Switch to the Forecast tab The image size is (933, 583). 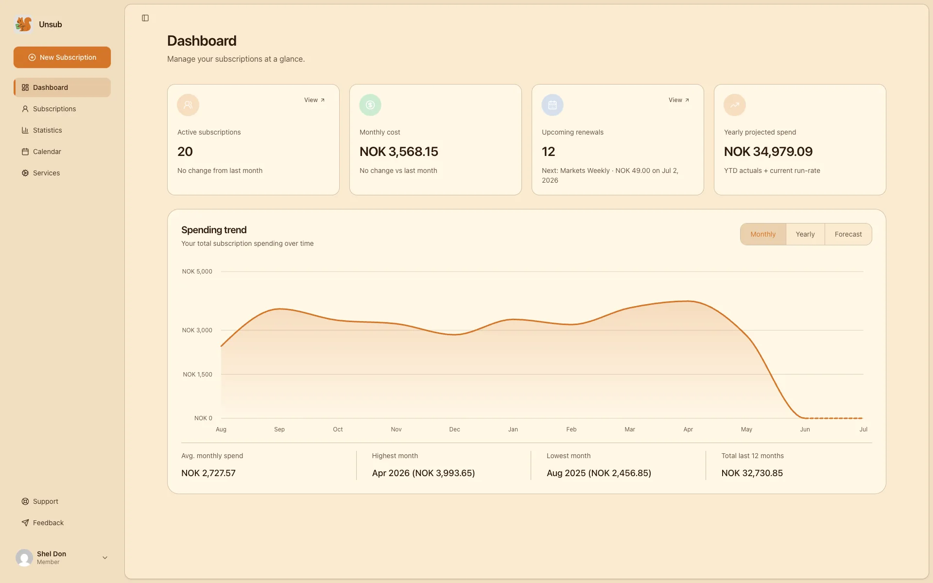(848, 234)
